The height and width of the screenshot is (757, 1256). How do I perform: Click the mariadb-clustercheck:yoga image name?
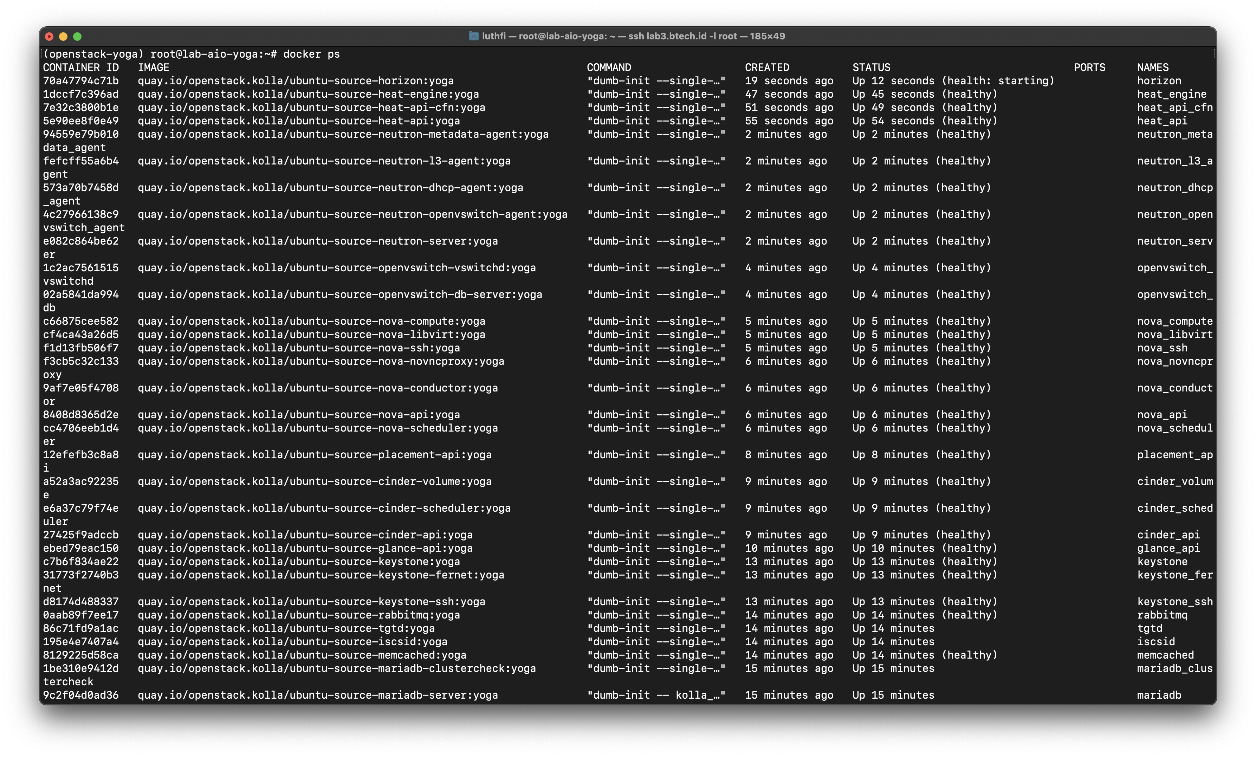(x=337, y=668)
